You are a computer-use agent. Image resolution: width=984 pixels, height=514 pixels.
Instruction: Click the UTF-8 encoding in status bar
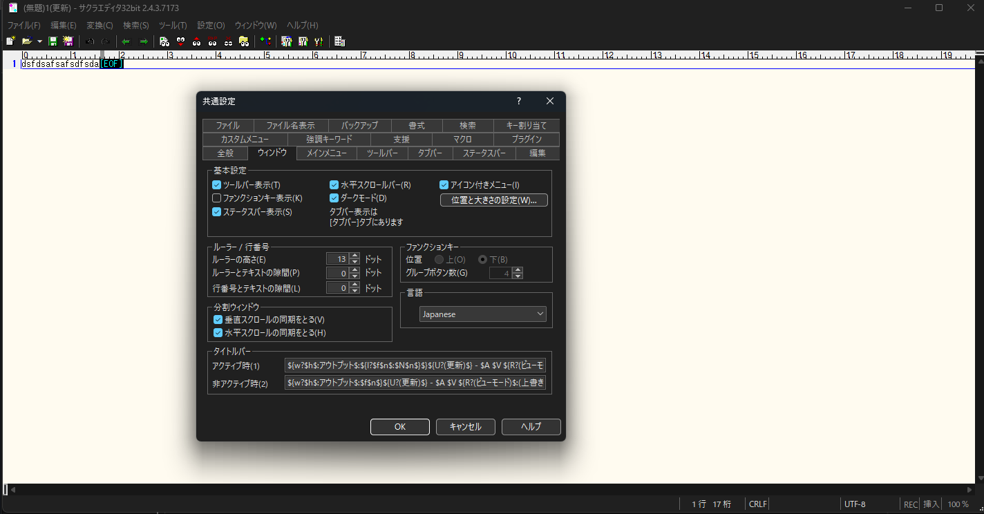855,504
